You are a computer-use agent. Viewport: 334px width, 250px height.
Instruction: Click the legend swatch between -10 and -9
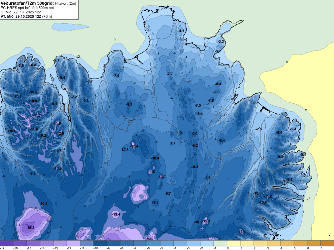click(x=100, y=243)
